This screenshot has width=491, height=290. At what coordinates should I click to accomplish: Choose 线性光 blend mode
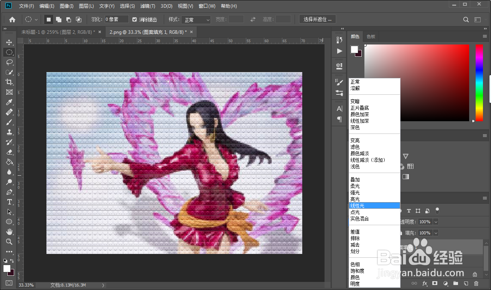374,206
